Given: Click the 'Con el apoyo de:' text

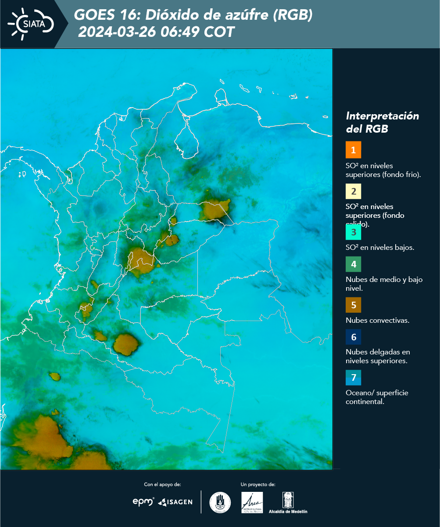Looking at the screenshot, I should pyautogui.click(x=162, y=484).
